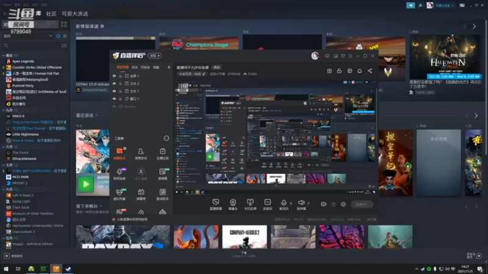Toggle the lock on 文本 1 source
Screen dimensions: 488x274
120,91
